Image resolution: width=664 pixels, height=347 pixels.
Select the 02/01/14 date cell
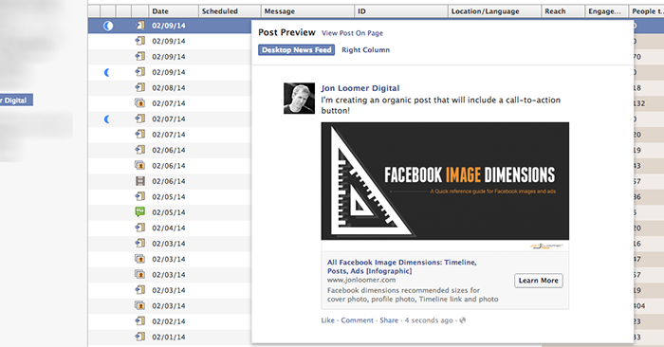169,338
